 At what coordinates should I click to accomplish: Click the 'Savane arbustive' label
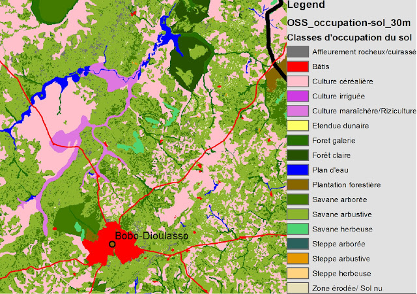point(342,214)
